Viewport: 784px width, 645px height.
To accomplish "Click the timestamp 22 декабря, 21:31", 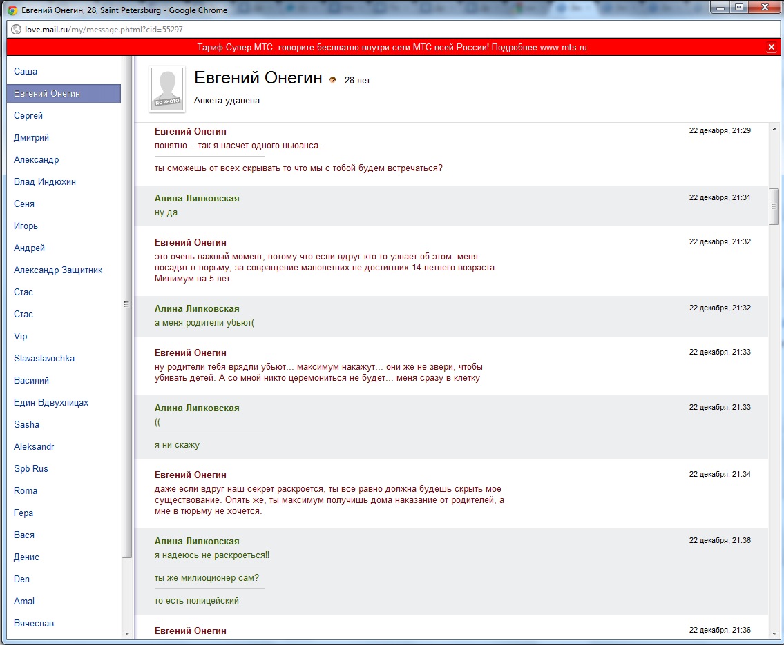I will coord(720,197).
